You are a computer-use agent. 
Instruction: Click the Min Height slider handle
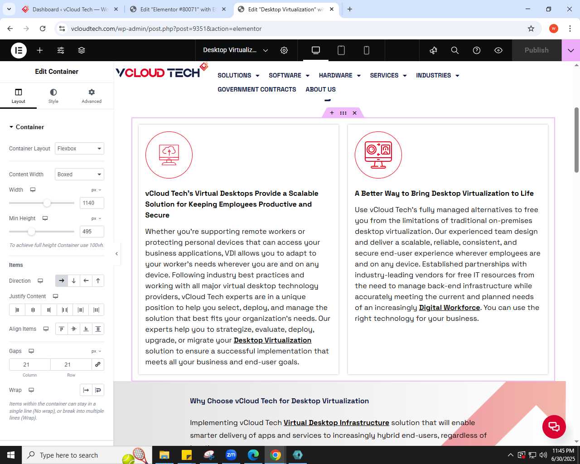coord(31,232)
